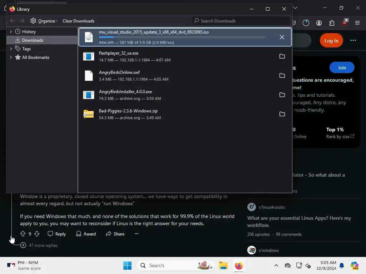Select the AngryBirdsInstaller_4.0.0.exe file name

pyautogui.click(x=125, y=92)
